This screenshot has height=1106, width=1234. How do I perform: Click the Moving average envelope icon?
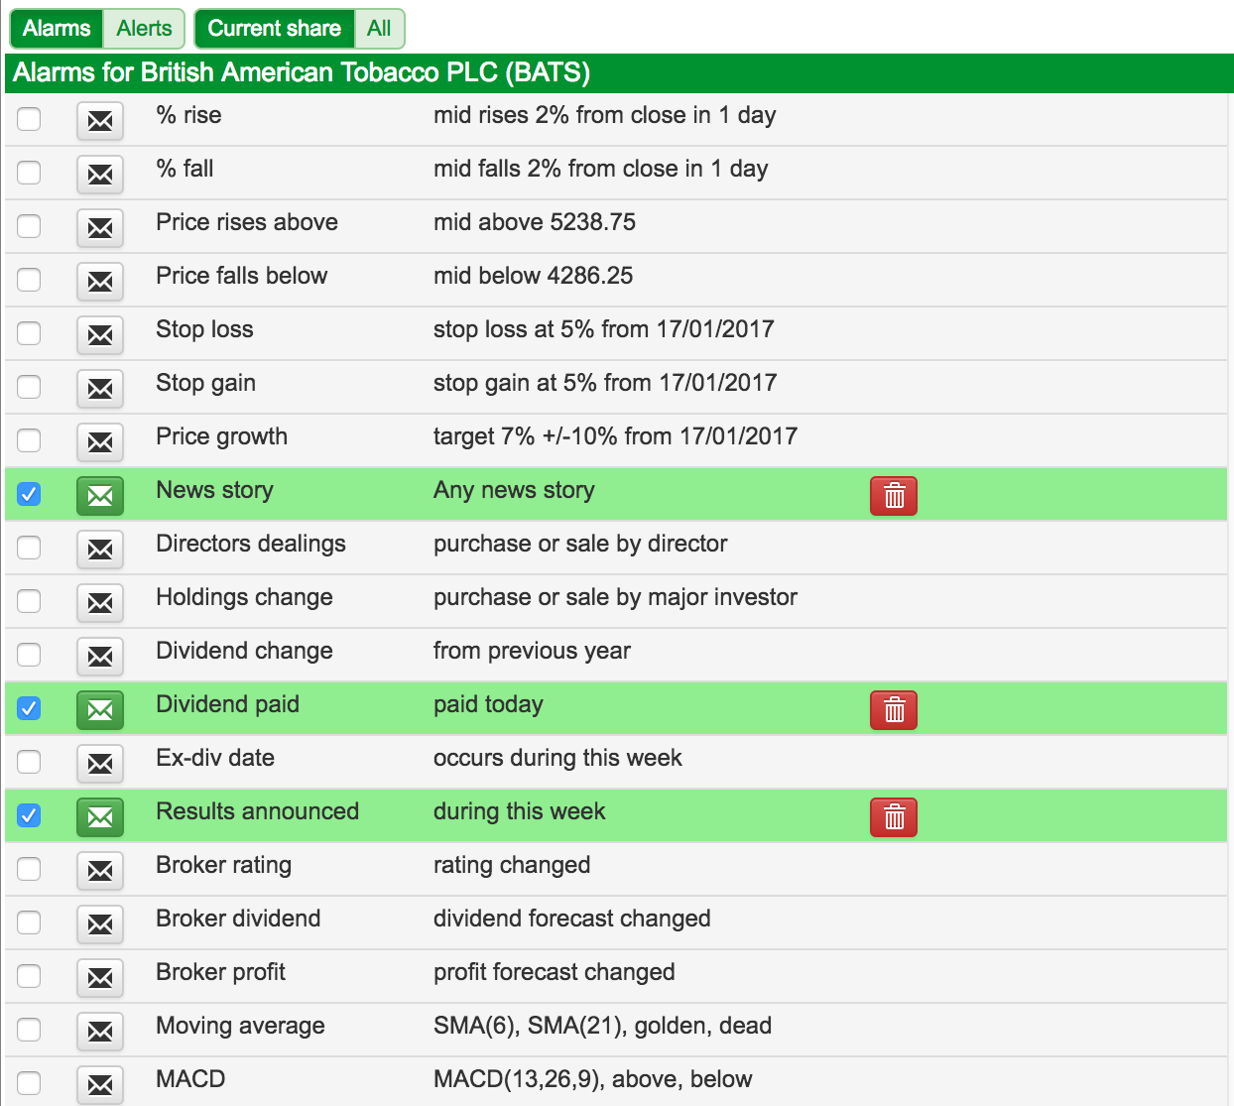100,1032
